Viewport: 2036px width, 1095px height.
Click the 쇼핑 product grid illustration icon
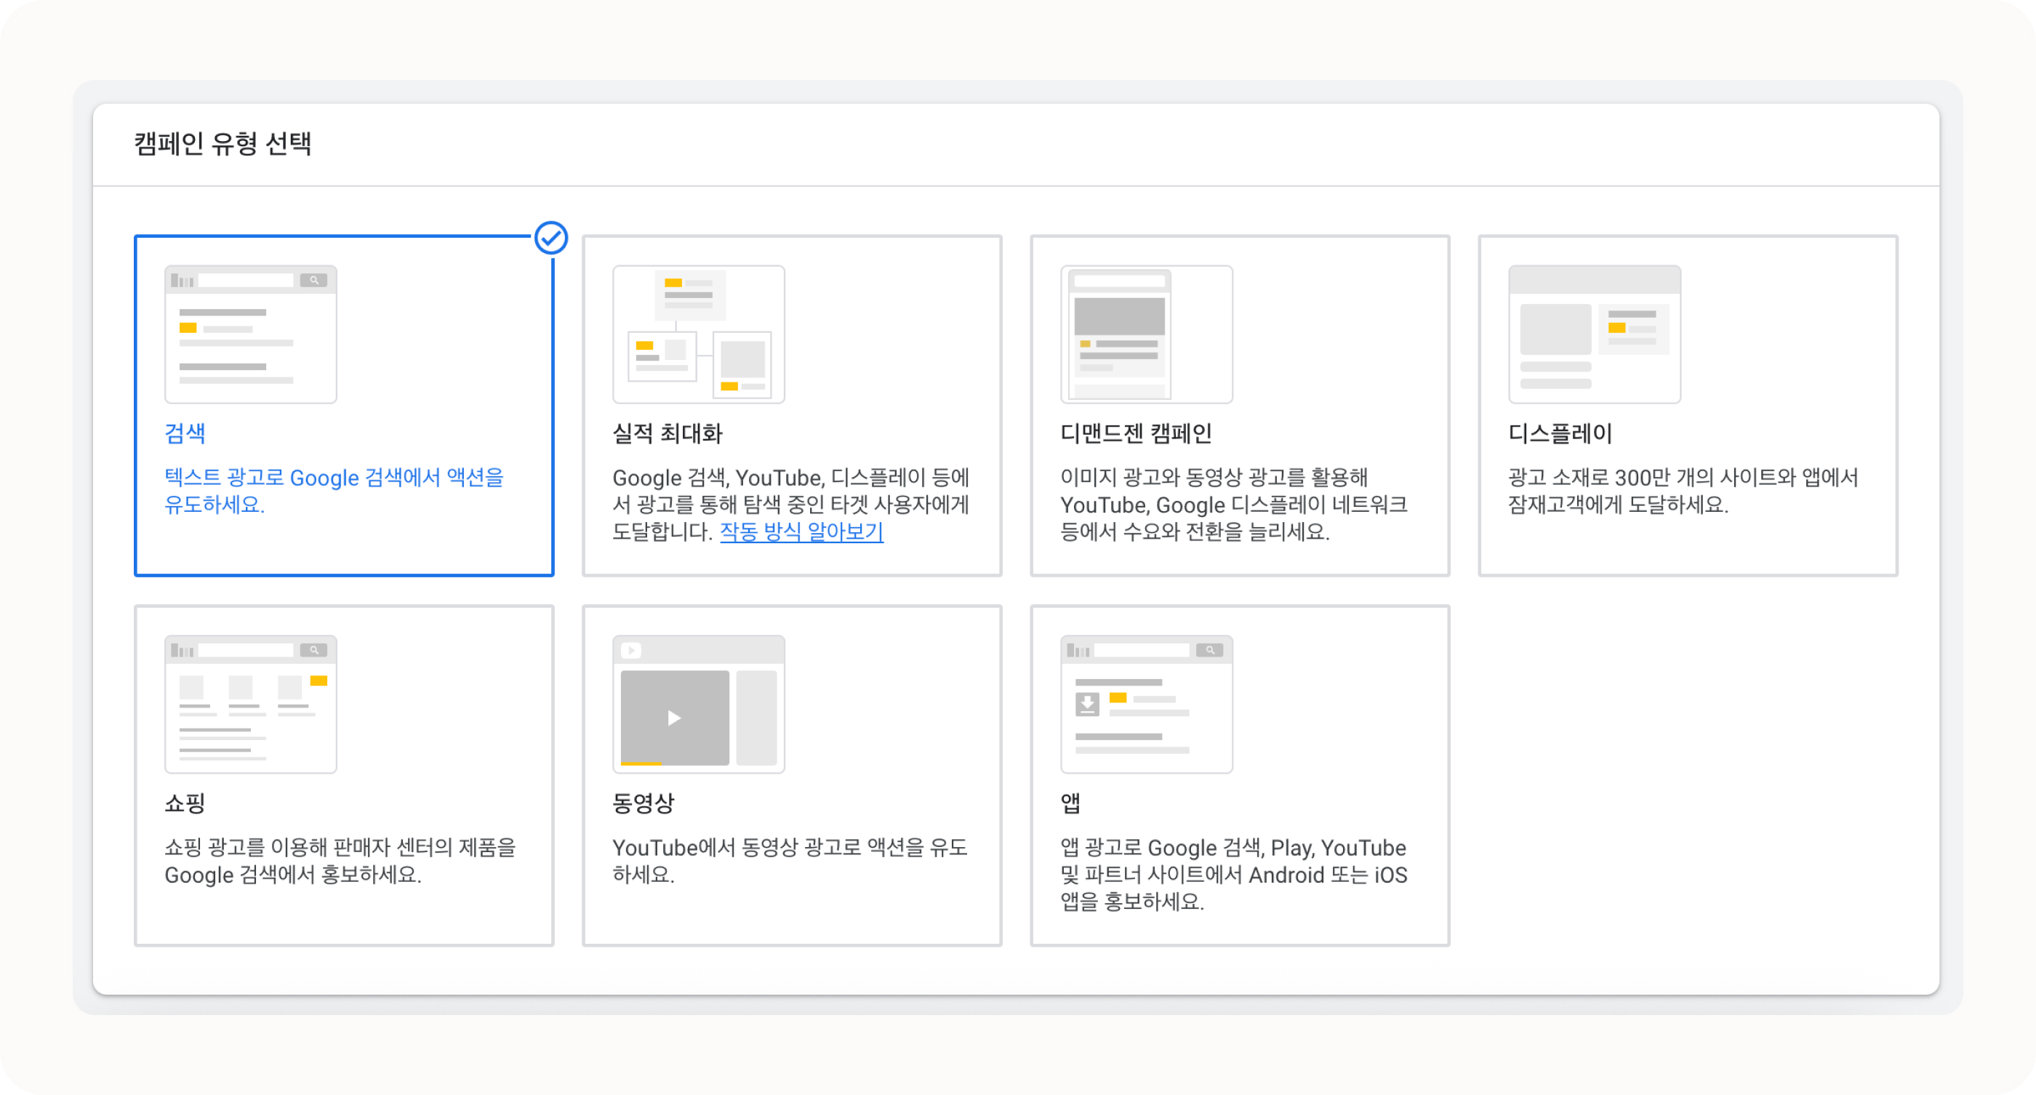(x=249, y=703)
